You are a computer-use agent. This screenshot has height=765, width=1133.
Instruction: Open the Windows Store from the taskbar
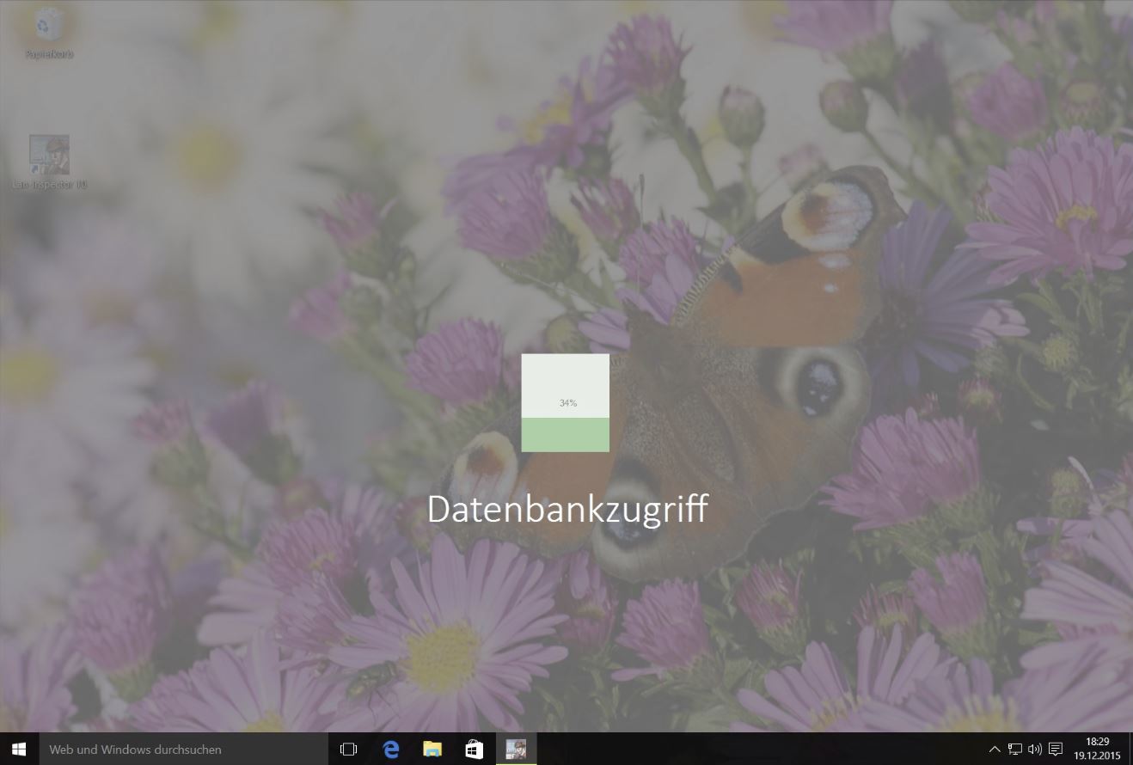(474, 749)
